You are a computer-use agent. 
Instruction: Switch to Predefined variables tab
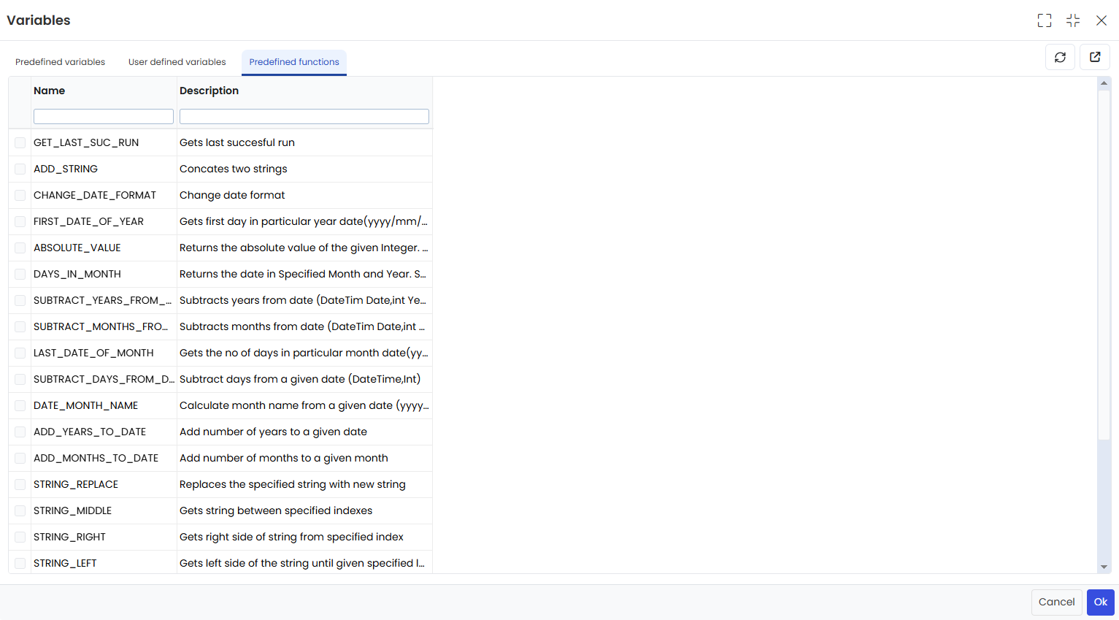click(60, 62)
